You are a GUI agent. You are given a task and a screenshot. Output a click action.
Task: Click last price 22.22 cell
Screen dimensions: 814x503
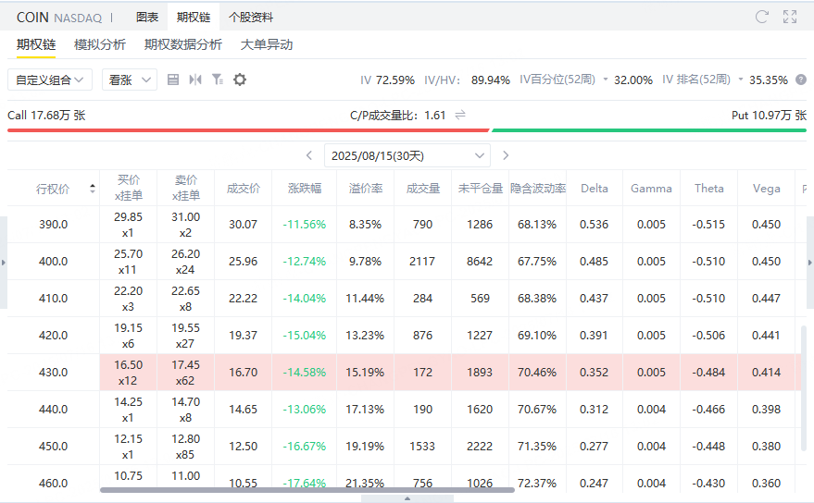point(243,298)
